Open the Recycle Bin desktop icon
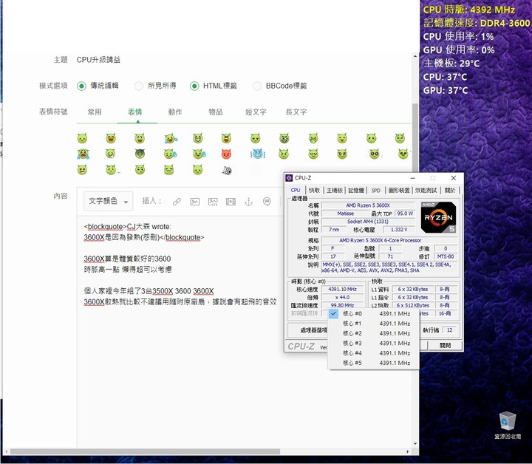Image resolution: width=532 pixels, height=464 pixels. (x=508, y=426)
